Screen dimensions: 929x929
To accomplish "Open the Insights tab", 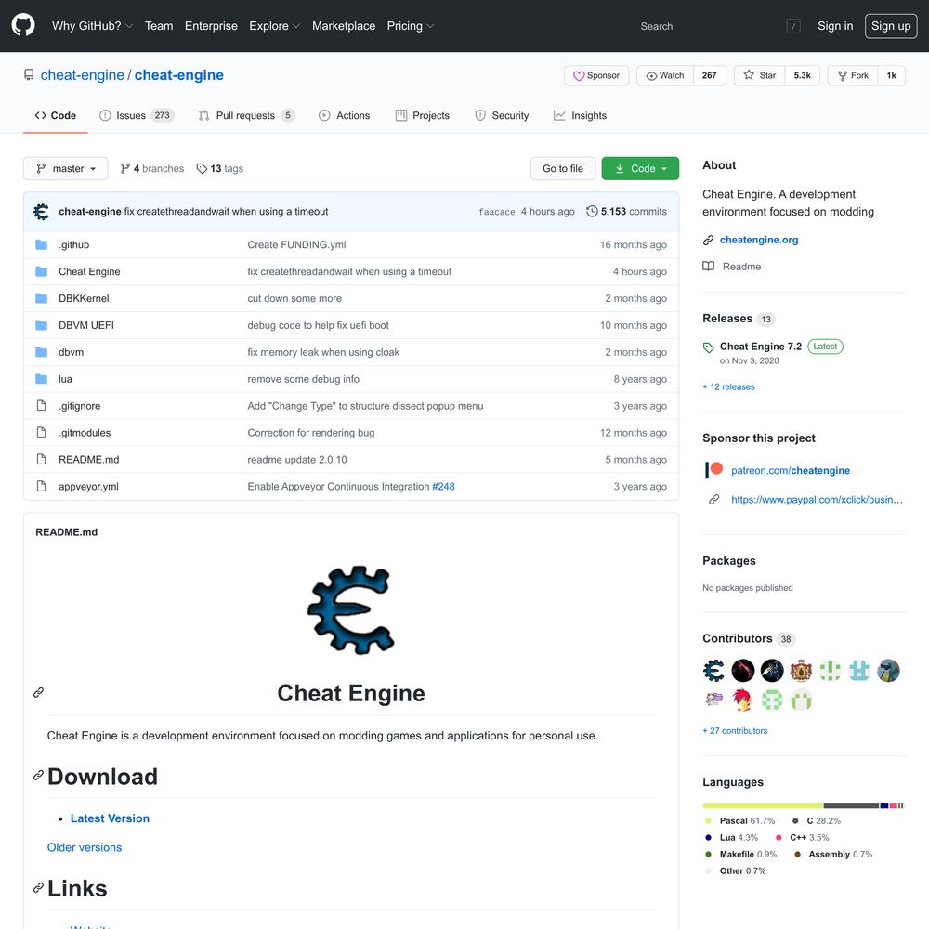I will coord(580,115).
